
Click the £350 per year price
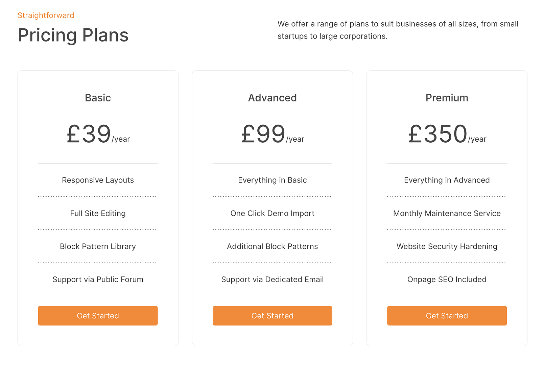click(x=447, y=134)
